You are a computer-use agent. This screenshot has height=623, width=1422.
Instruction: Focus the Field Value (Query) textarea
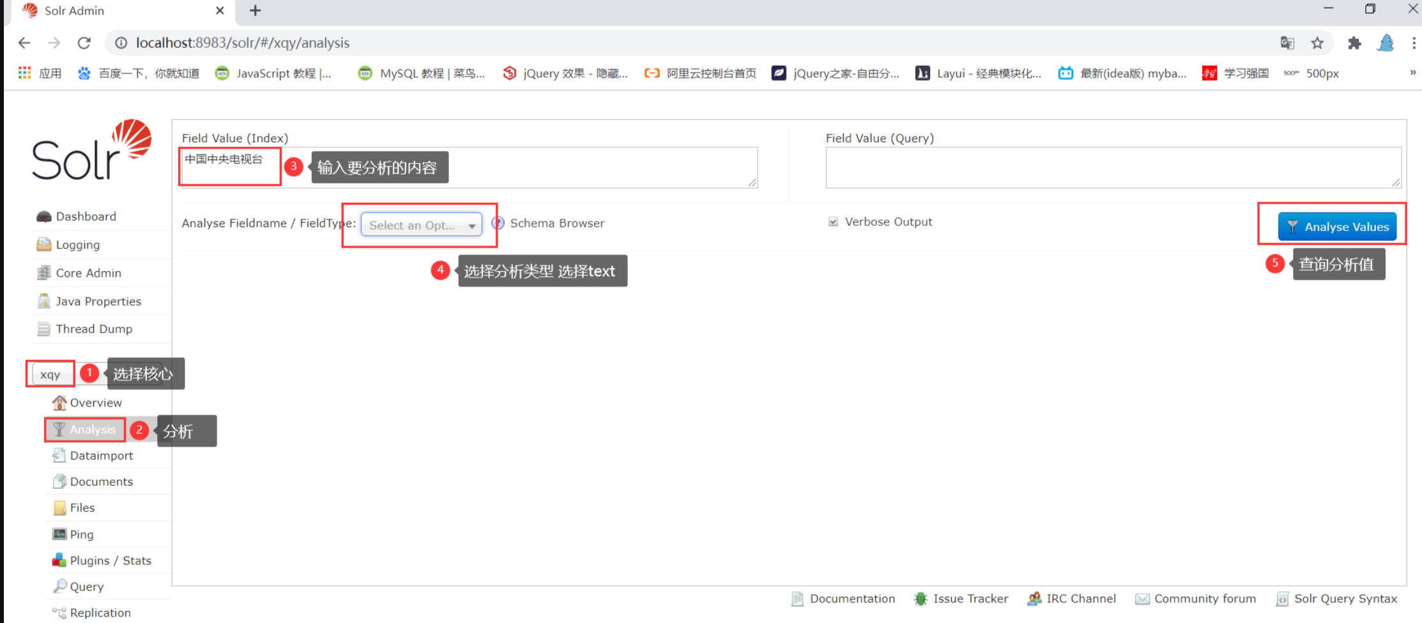[1113, 167]
